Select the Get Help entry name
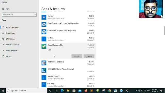The height and width of the screenshot is (93, 165). pyautogui.click(x=51, y=84)
